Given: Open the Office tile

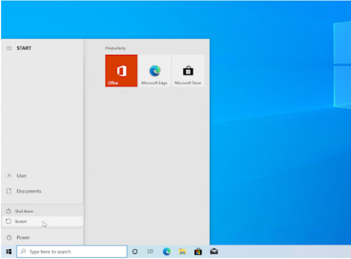Looking at the screenshot, I should click(121, 71).
